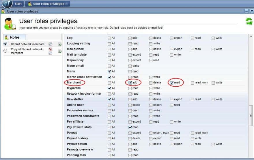Uncheck the Newsletter All checkbox

[109, 99]
